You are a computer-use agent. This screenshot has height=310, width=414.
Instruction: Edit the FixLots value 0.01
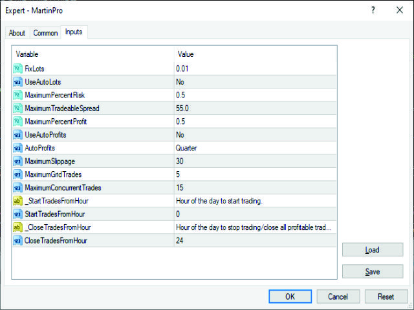pos(256,68)
